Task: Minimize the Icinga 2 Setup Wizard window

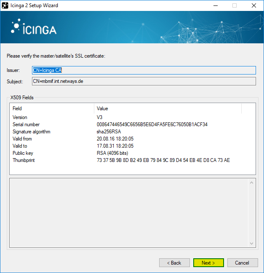Action: [216, 5]
